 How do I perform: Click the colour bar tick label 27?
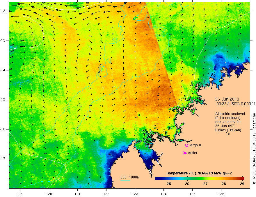point(205,184)
